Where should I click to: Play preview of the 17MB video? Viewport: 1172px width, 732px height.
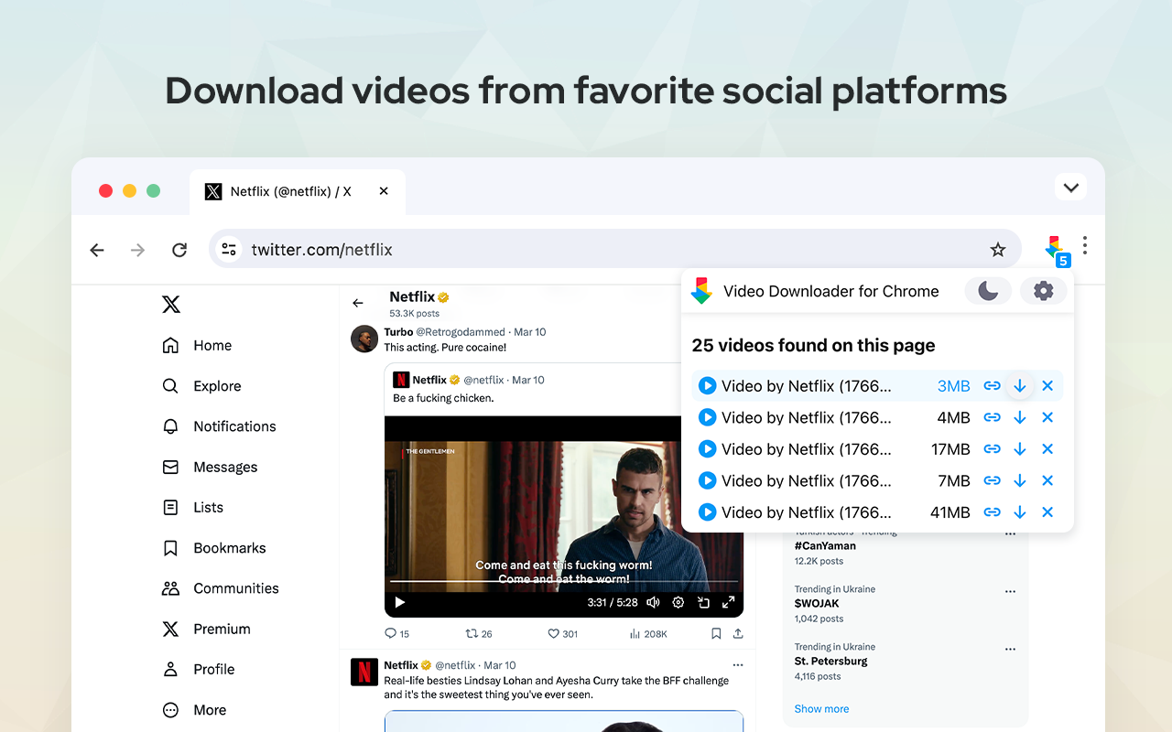707,449
